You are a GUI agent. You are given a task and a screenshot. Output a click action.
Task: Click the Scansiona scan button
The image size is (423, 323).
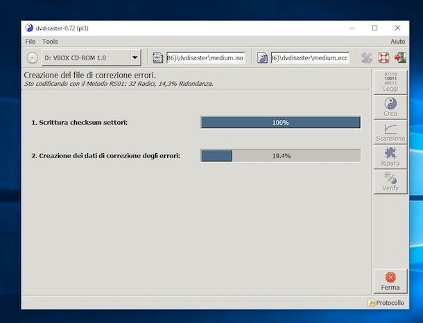pyautogui.click(x=390, y=132)
